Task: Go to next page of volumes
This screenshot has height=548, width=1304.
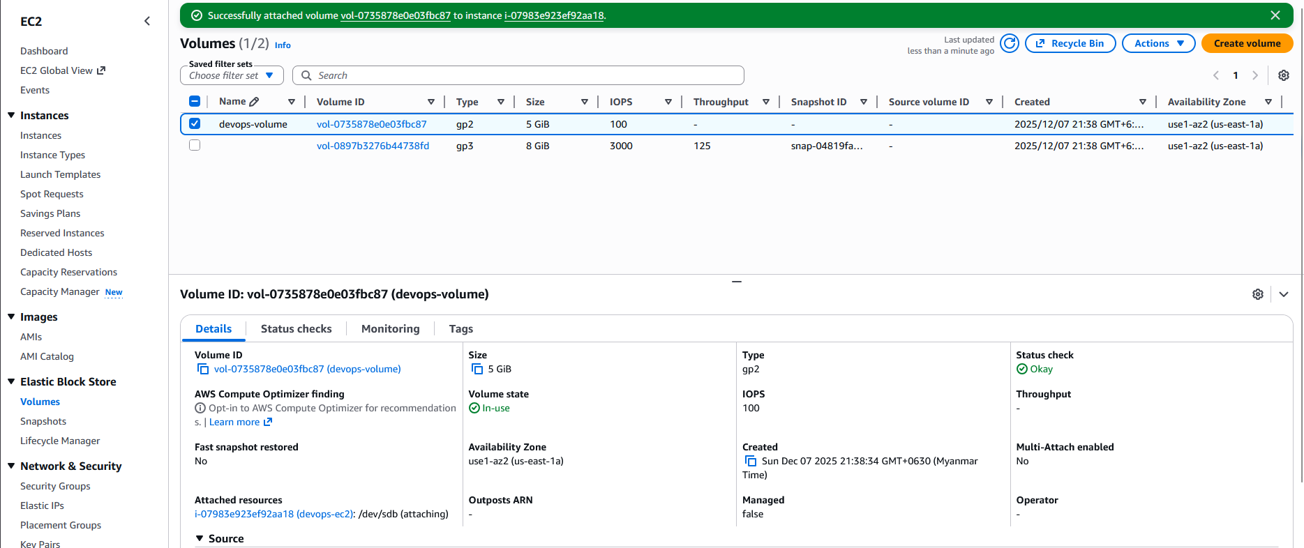Action: click(1255, 75)
